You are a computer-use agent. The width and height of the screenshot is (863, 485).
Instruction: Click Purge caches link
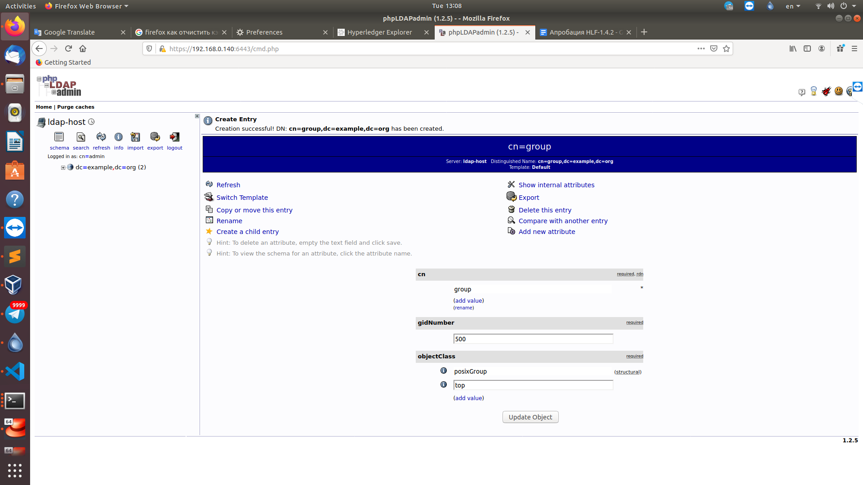(x=76, y=107)
